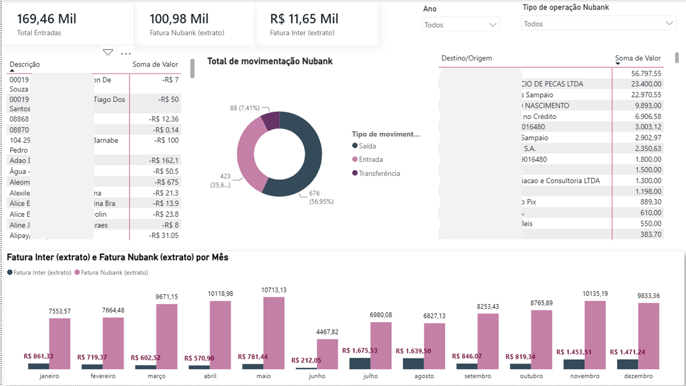Sort by the Descrição column header

[x=25, y=64]
